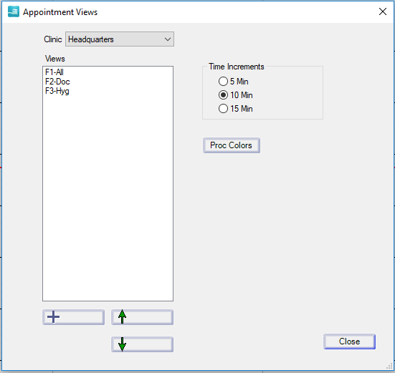This screenshot has height=373, width=395.
Task: Move selected view up with green arrow
Action: (143, 317)
